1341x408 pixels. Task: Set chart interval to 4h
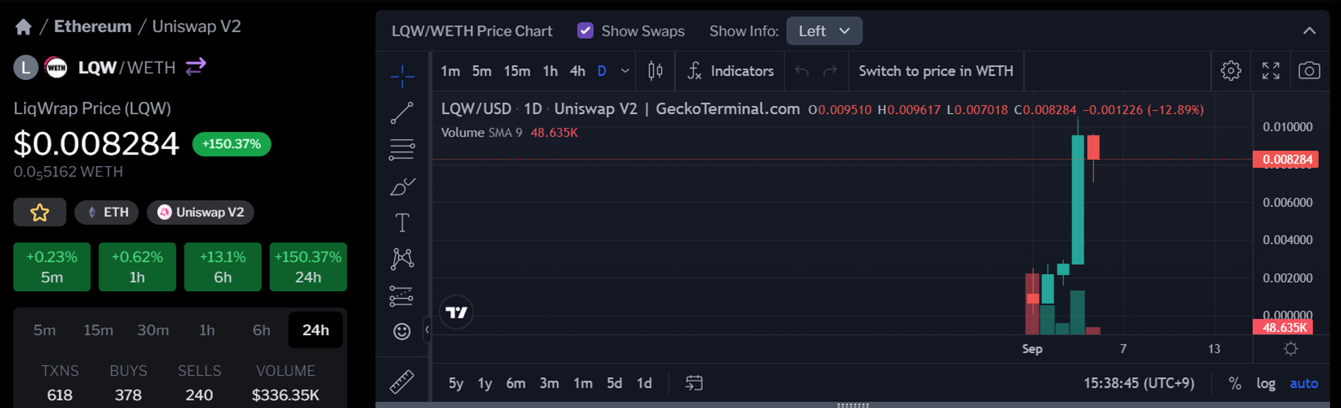pos(577,71)
